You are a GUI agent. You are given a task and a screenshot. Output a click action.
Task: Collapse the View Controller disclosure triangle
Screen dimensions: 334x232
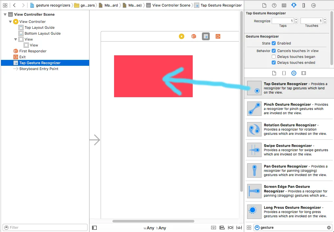[x=10, y=22]
